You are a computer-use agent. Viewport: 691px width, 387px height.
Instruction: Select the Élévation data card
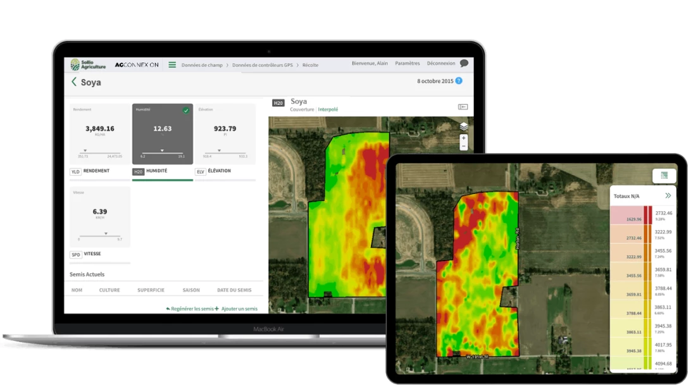point(225,134)
